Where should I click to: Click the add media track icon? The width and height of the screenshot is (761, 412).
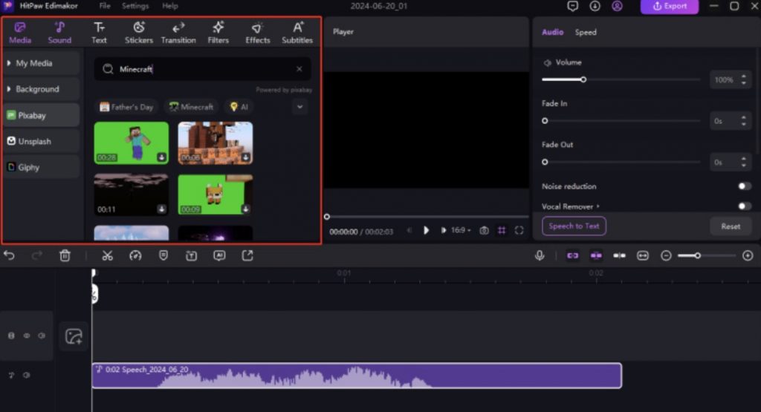[x=74, y=336]
